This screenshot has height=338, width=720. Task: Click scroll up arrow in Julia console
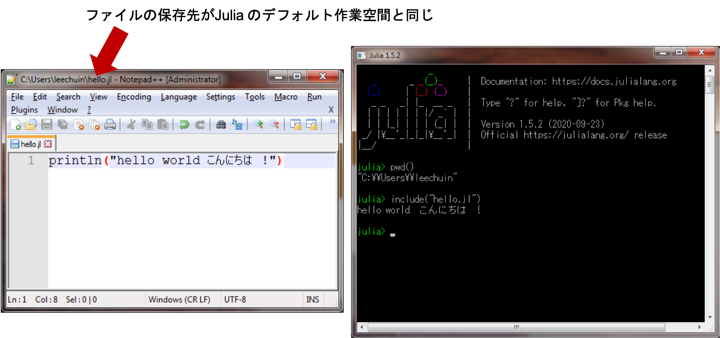710,70
